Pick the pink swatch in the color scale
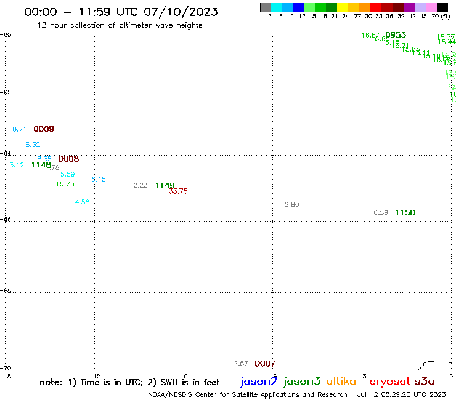 tap(431, 7)
